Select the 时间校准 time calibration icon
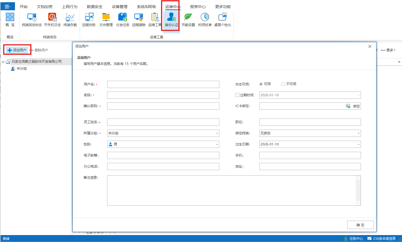This screenshot has height=242, width=402. (x=205, y=19)
